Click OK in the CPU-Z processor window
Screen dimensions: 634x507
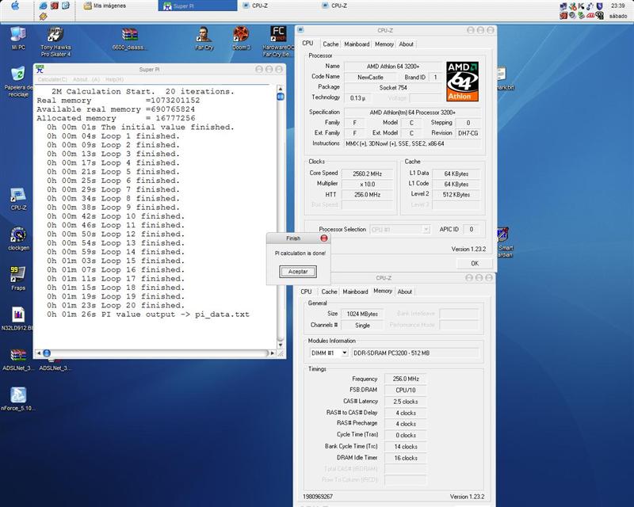click(x=474, y=263)
